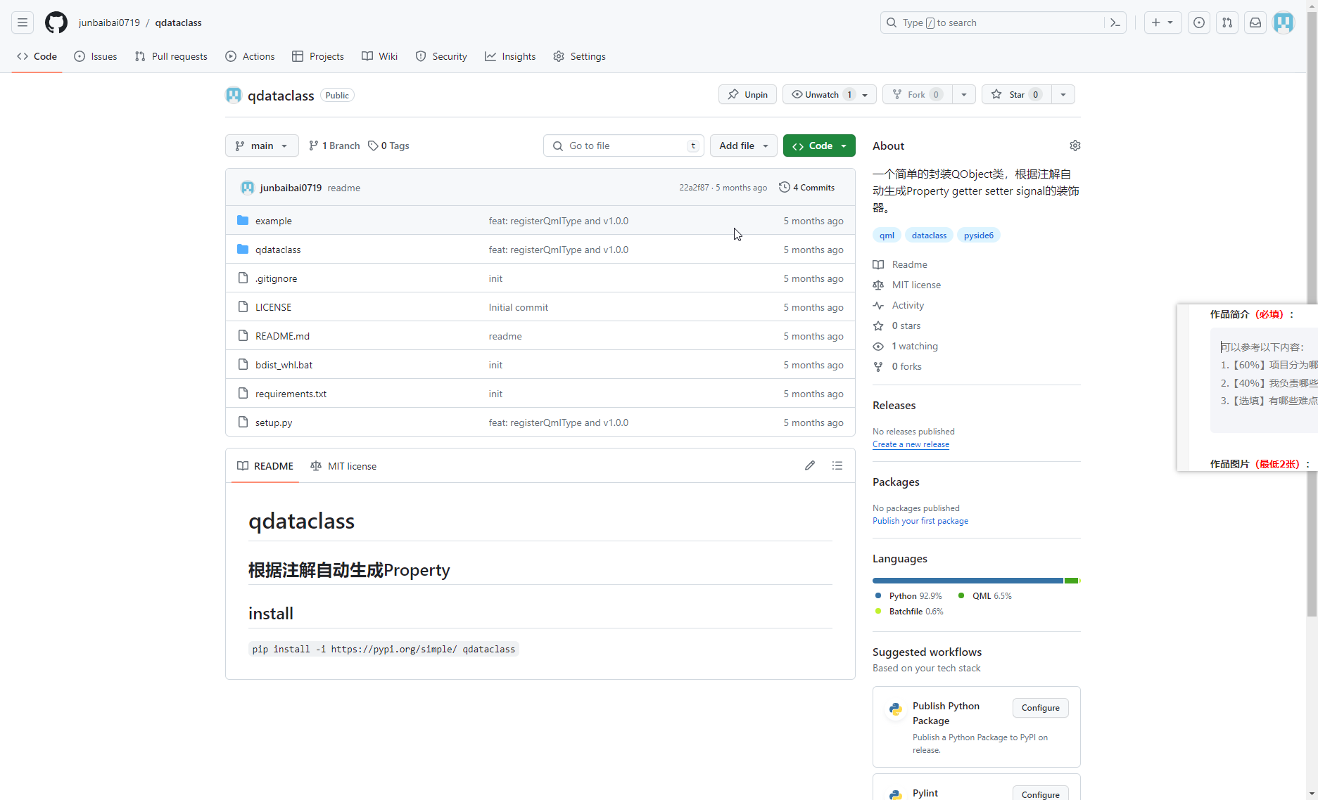Open the Wiki tab
This screenshot has width=1318, height=800.
click(x=380, y=56)
